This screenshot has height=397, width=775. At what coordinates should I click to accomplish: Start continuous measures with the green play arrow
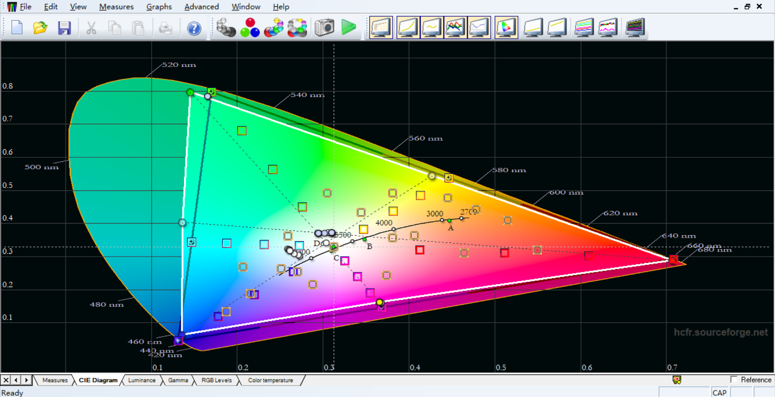[348, 28]
